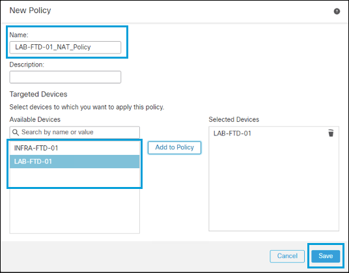Image resolution: width=349 pixels, height=273 pixels.
Task: Select LAB-FTD-01 entry in Selected Devices
Action: [x=232, y=134]
